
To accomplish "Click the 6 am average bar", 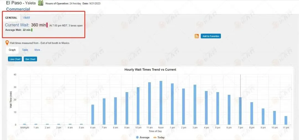I will [93, 115].
